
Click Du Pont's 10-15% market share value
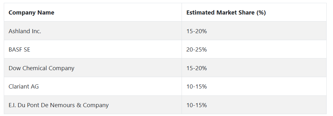click(196, 105)
